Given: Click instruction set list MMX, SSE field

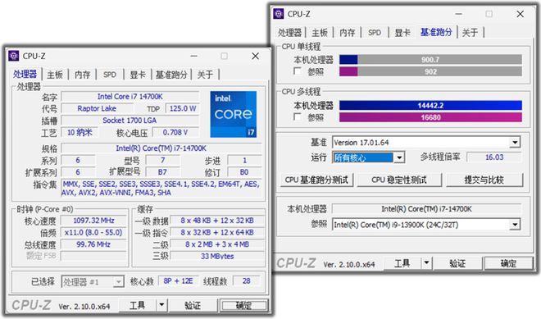Looking at the screenshot, I should click(x=161, y=188).
